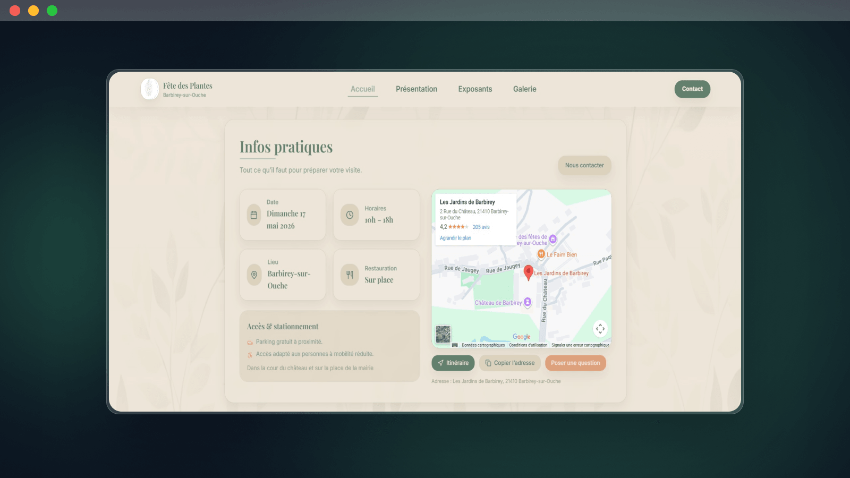Click Copier l'adresse button

click(510, 363)
